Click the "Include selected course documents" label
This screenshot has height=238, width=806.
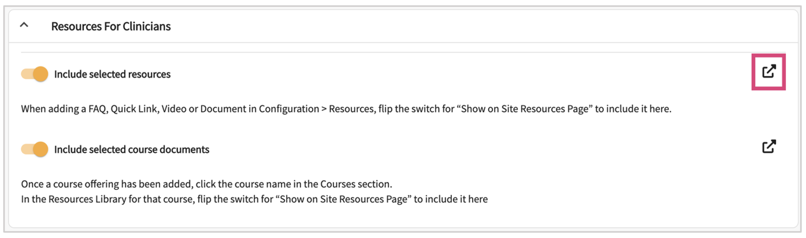(132, 150)
